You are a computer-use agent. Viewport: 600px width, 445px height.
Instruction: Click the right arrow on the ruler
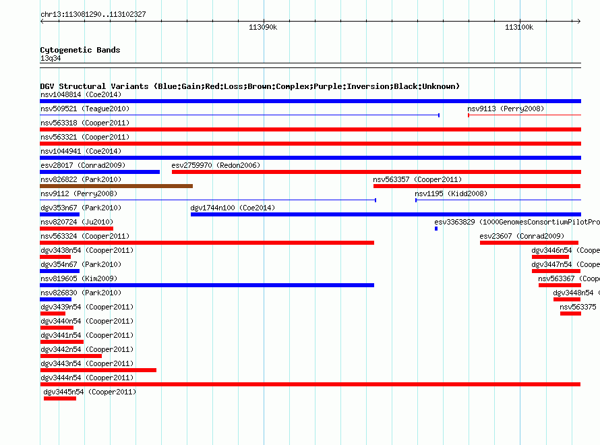click(578, 22)
